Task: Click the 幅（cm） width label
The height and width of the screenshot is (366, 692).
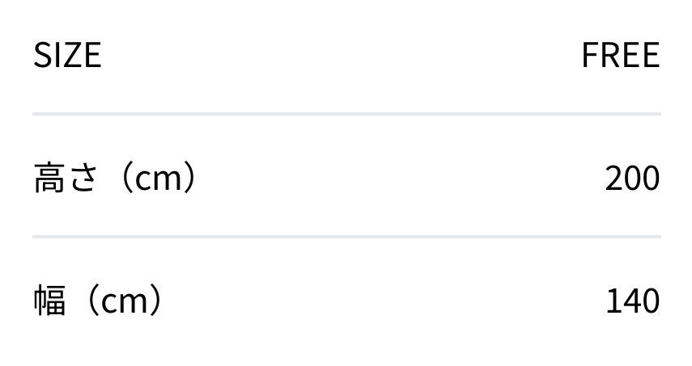Action: 98,301
